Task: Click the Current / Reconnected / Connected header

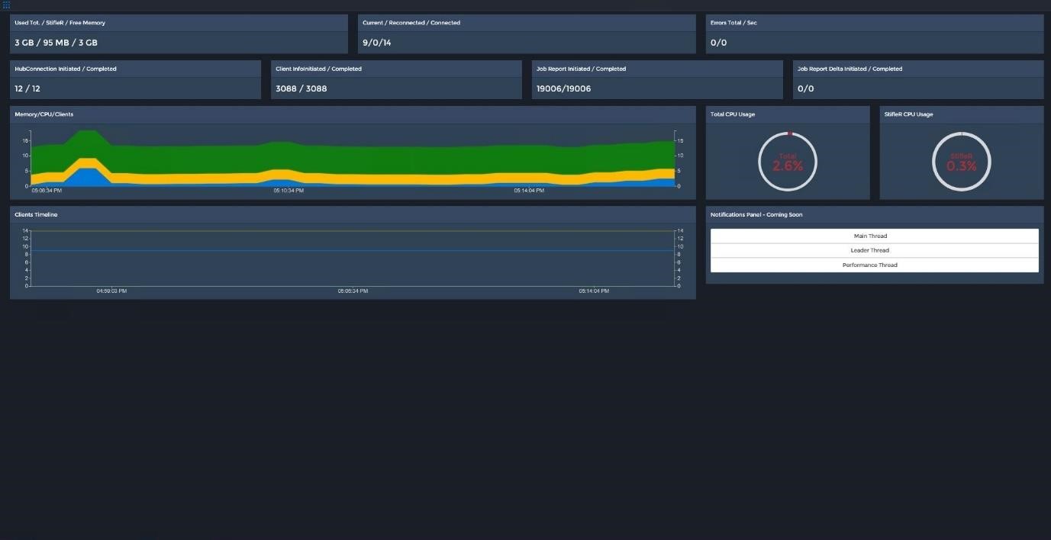Action: point(411,23)
